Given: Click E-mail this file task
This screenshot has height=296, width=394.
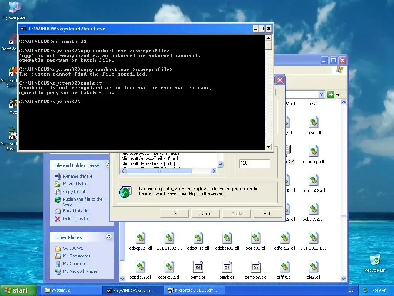Looking at the screenshot, I should pos(75,211).
